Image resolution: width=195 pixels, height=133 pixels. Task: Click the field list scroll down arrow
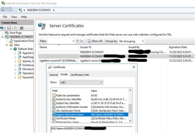(x=130, y=121)
